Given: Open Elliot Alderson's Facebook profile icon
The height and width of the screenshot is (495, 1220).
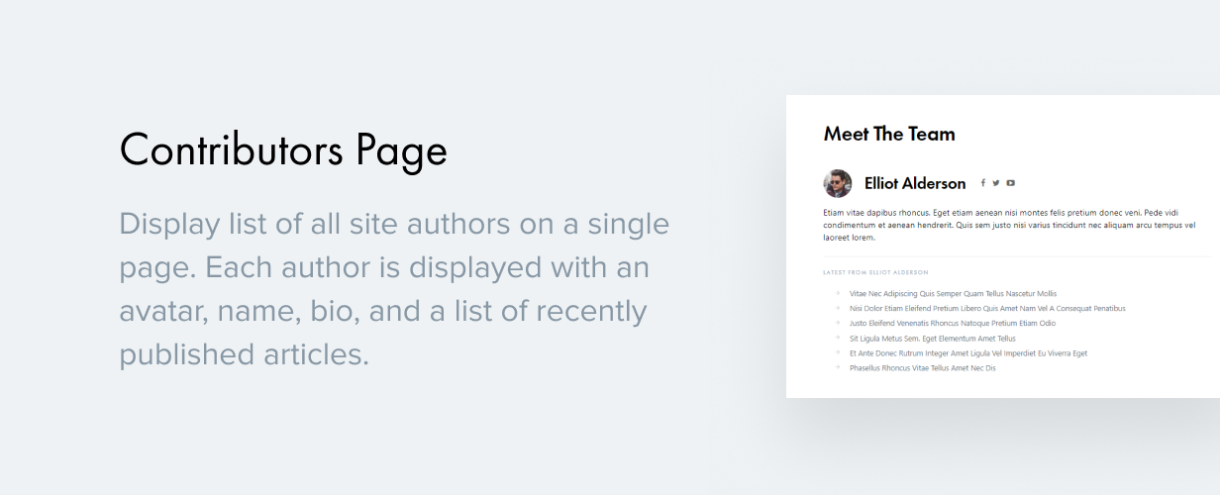Looking at the screenshot, I should [983, 183].
